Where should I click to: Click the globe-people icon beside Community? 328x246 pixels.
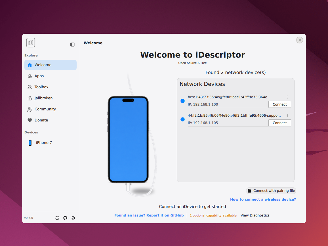(30, 110)
